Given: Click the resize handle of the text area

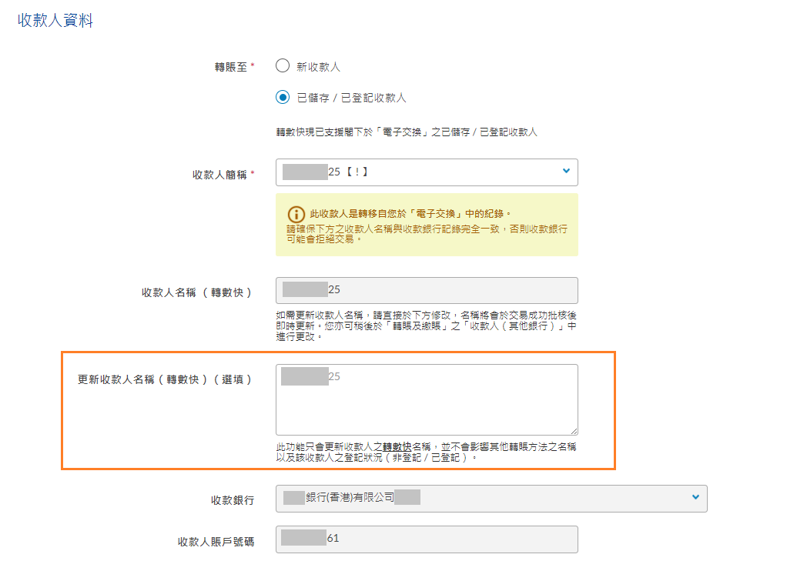Looking at the screenshot, I should tap(574, 431).
